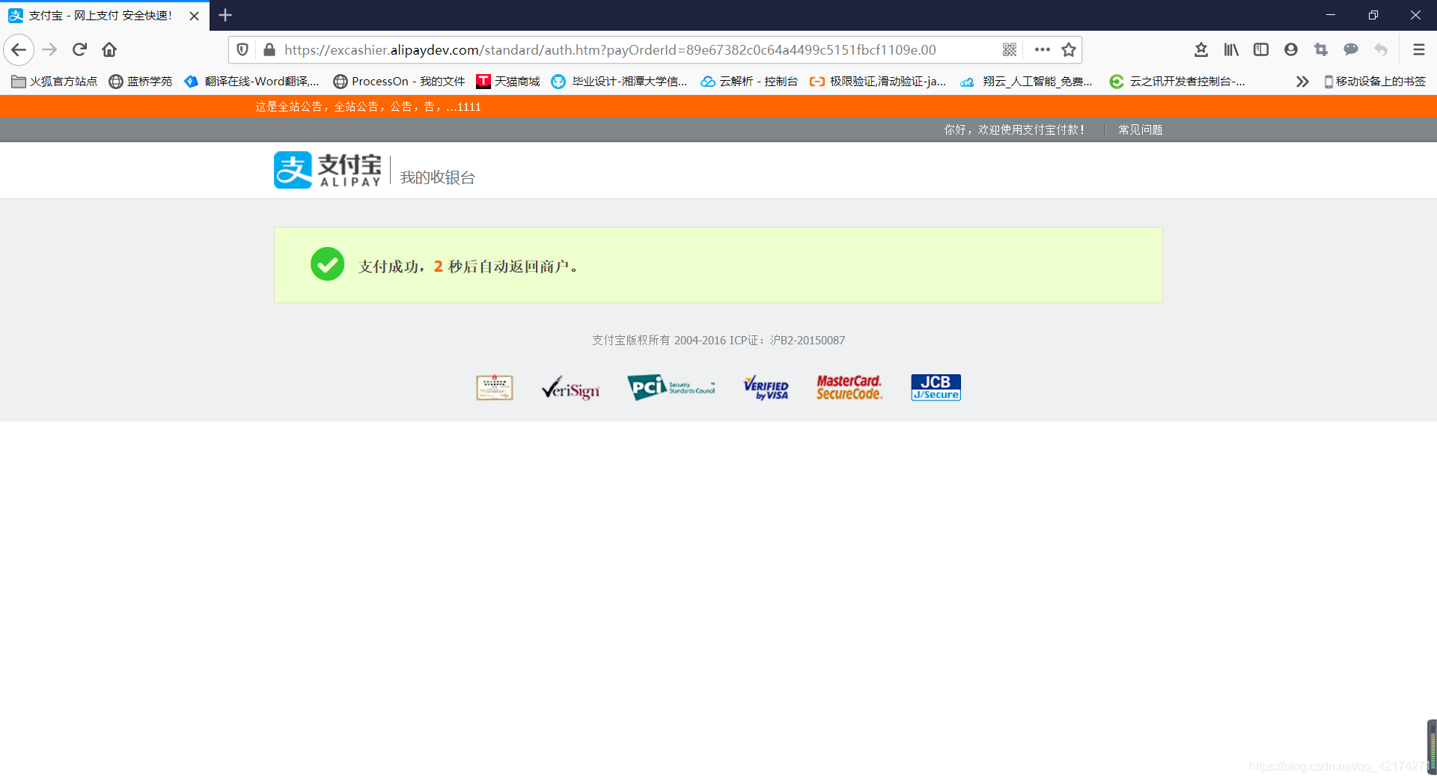Open the 毕业设计-湘潭大学 bookmark
Screen dimensions: 1437x780
click(619, 82)
